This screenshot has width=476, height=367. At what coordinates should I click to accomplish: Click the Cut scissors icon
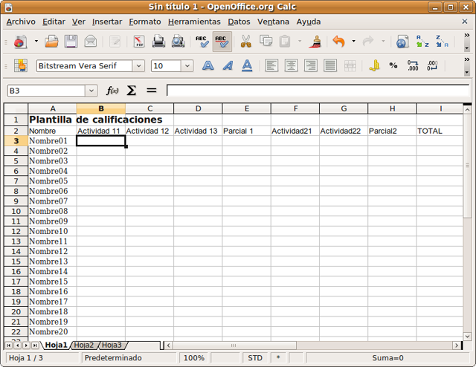(245, 42)
